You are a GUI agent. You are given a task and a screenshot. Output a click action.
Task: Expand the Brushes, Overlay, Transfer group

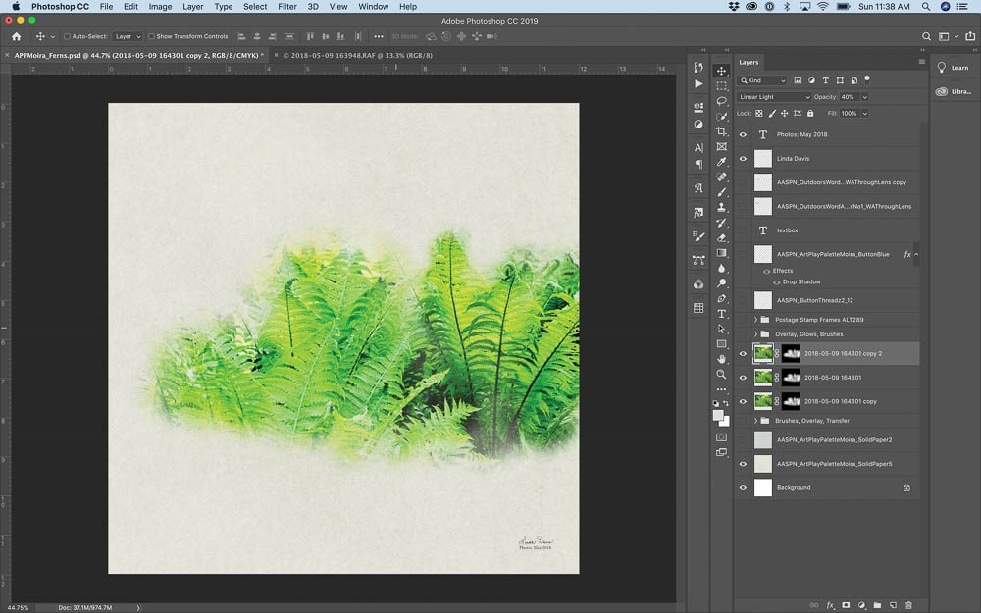755,421
